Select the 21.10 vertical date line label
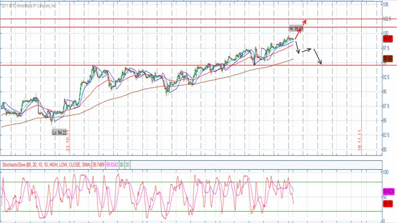 tap(67, 144)
